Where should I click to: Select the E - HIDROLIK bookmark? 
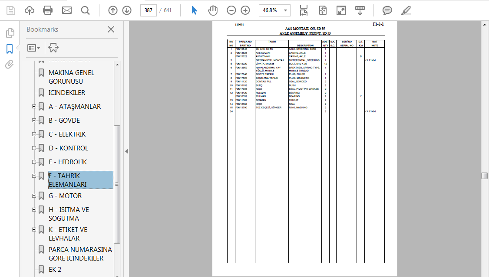(x=68, y=162)
